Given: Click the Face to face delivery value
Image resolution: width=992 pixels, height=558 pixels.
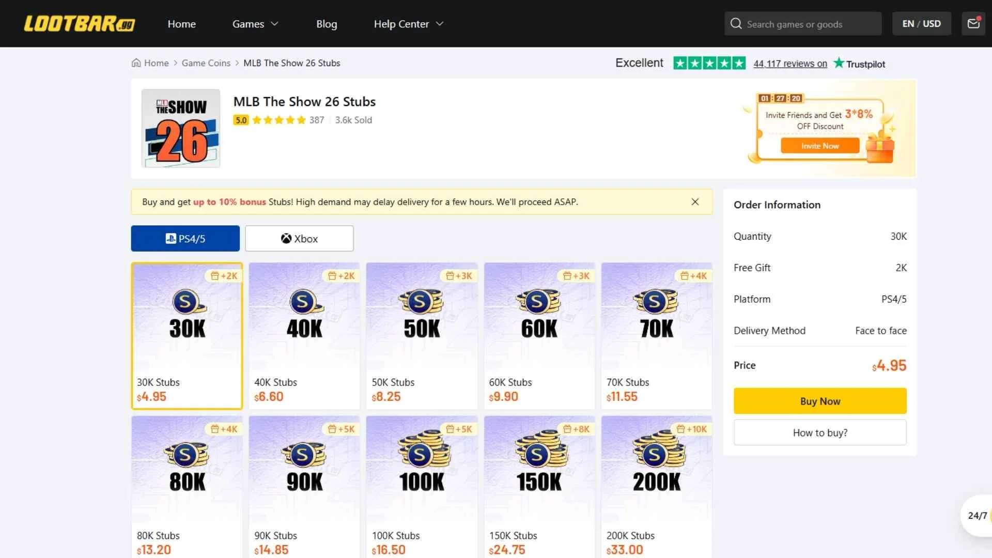Looking at the screenshot, I should click(881, 331).
